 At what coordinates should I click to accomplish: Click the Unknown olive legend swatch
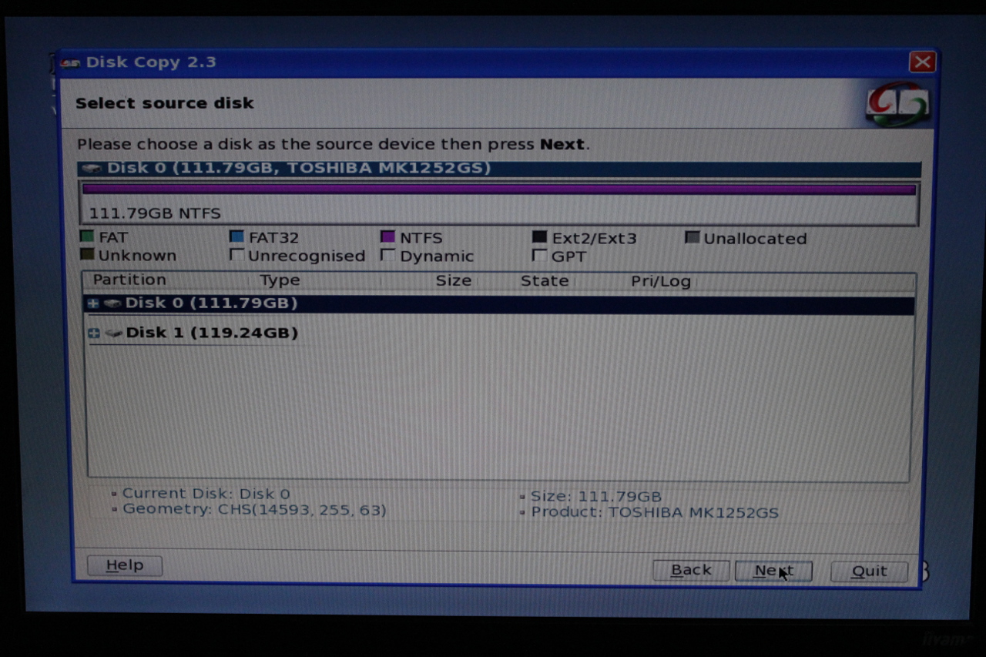[87, 254]
